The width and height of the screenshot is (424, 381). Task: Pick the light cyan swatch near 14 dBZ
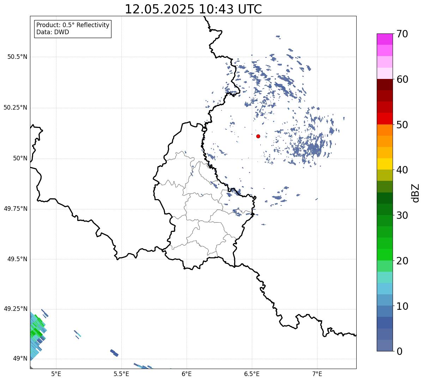pyautogui.click(x=385, y=289)
